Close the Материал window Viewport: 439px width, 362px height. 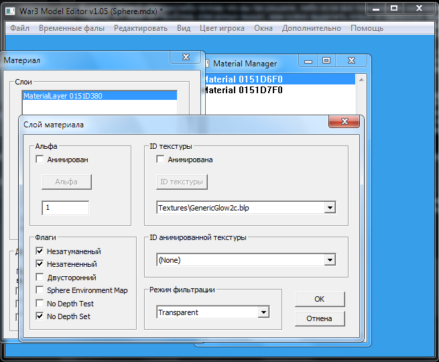186,57
